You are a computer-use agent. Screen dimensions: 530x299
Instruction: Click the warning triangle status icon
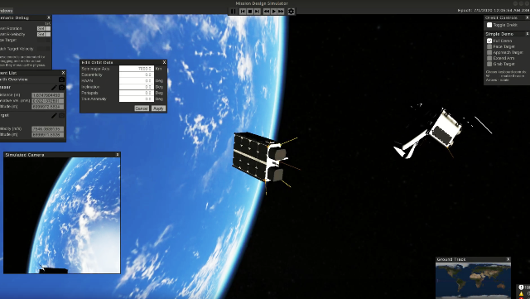(x=521, y=293)
